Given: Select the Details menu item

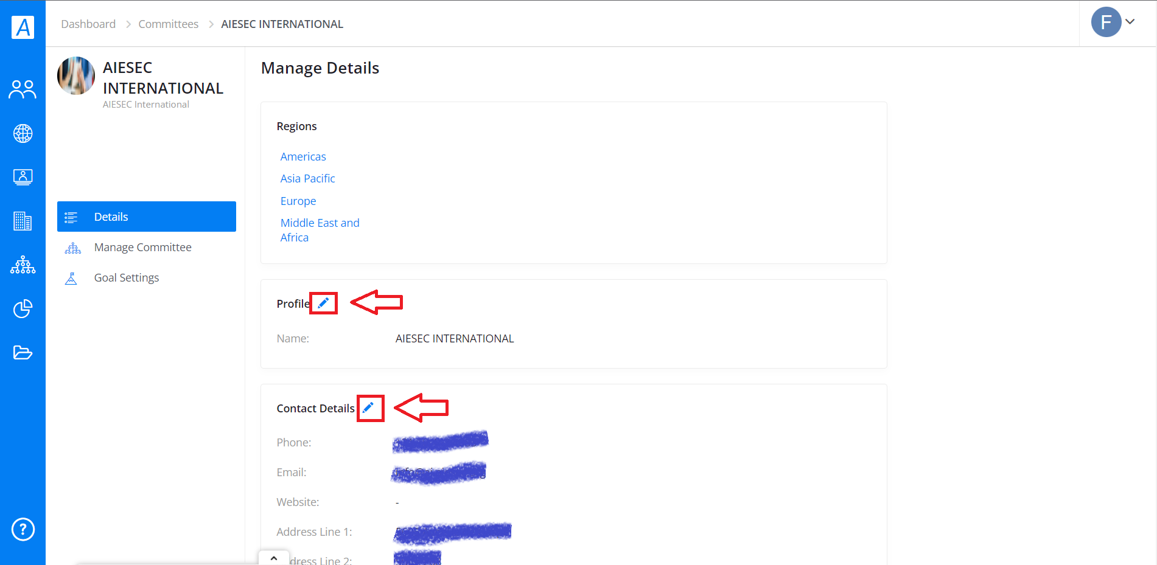Looking at the screenshot, I should click(x=147, y=217).
